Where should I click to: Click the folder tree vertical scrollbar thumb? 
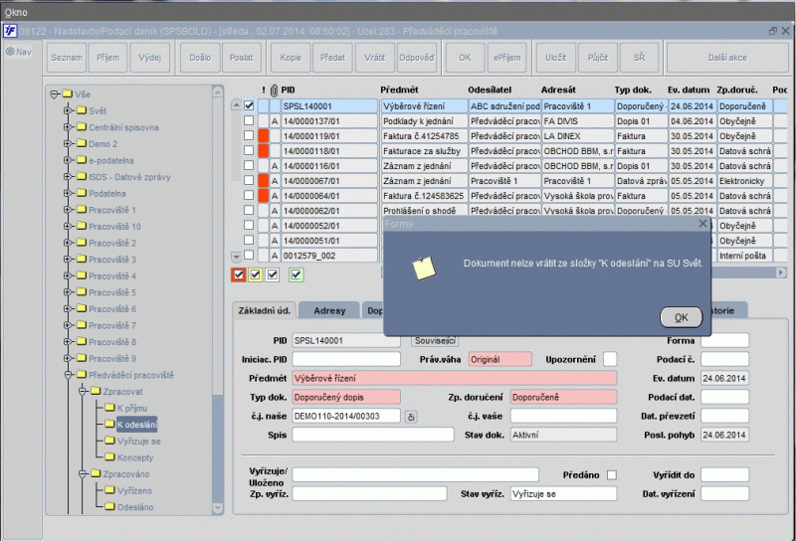[x=218, y=447]
